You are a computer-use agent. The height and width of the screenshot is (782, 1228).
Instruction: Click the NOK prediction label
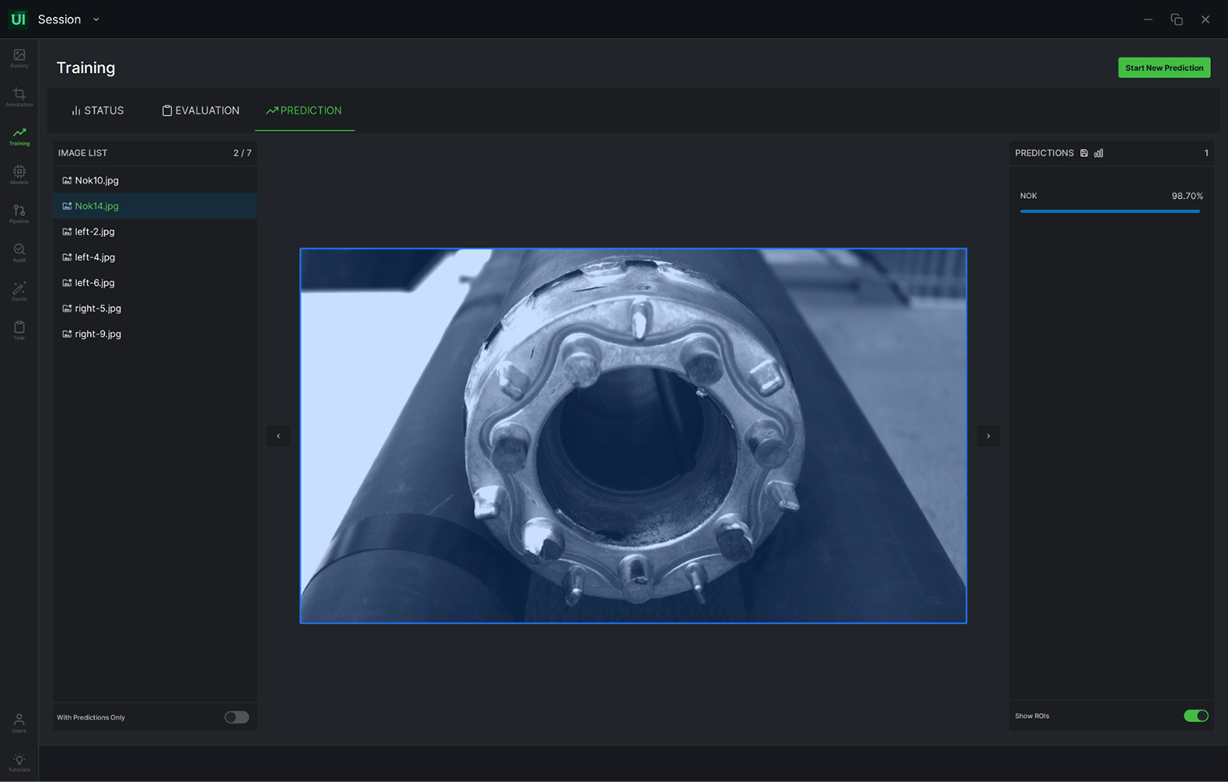point(1028,196)
